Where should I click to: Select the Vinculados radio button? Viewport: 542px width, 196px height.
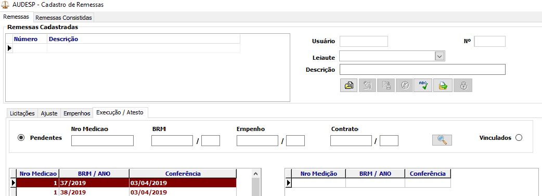click(519, 138)
